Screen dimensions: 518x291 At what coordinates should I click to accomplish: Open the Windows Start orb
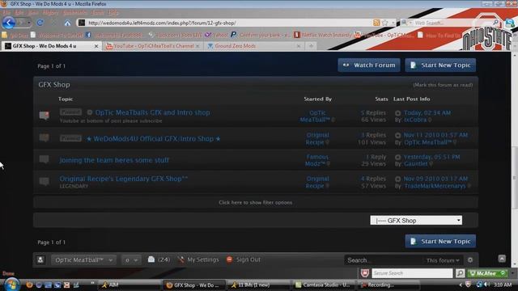point(11,285)
